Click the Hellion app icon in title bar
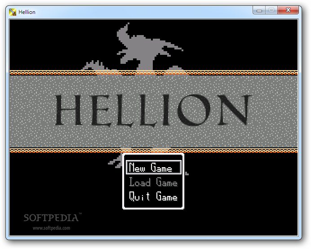The image size is (311, 249). tap(13, 12)
